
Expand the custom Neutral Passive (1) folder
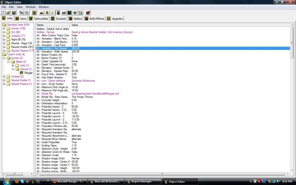point(4,84)
